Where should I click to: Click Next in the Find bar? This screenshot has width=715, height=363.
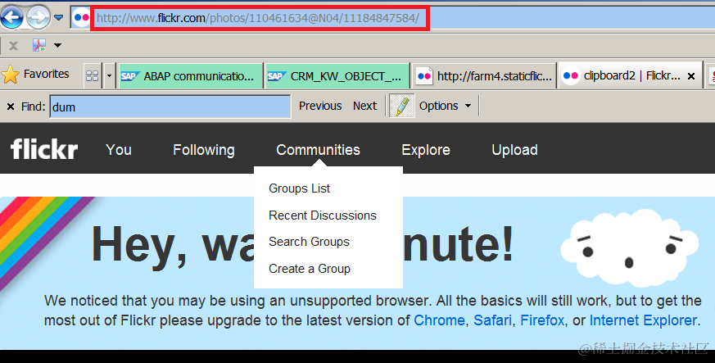364,106
